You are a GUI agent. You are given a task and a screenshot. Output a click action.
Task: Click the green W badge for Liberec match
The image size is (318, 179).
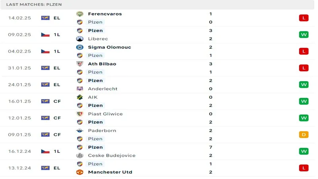(x=304, y=35)
